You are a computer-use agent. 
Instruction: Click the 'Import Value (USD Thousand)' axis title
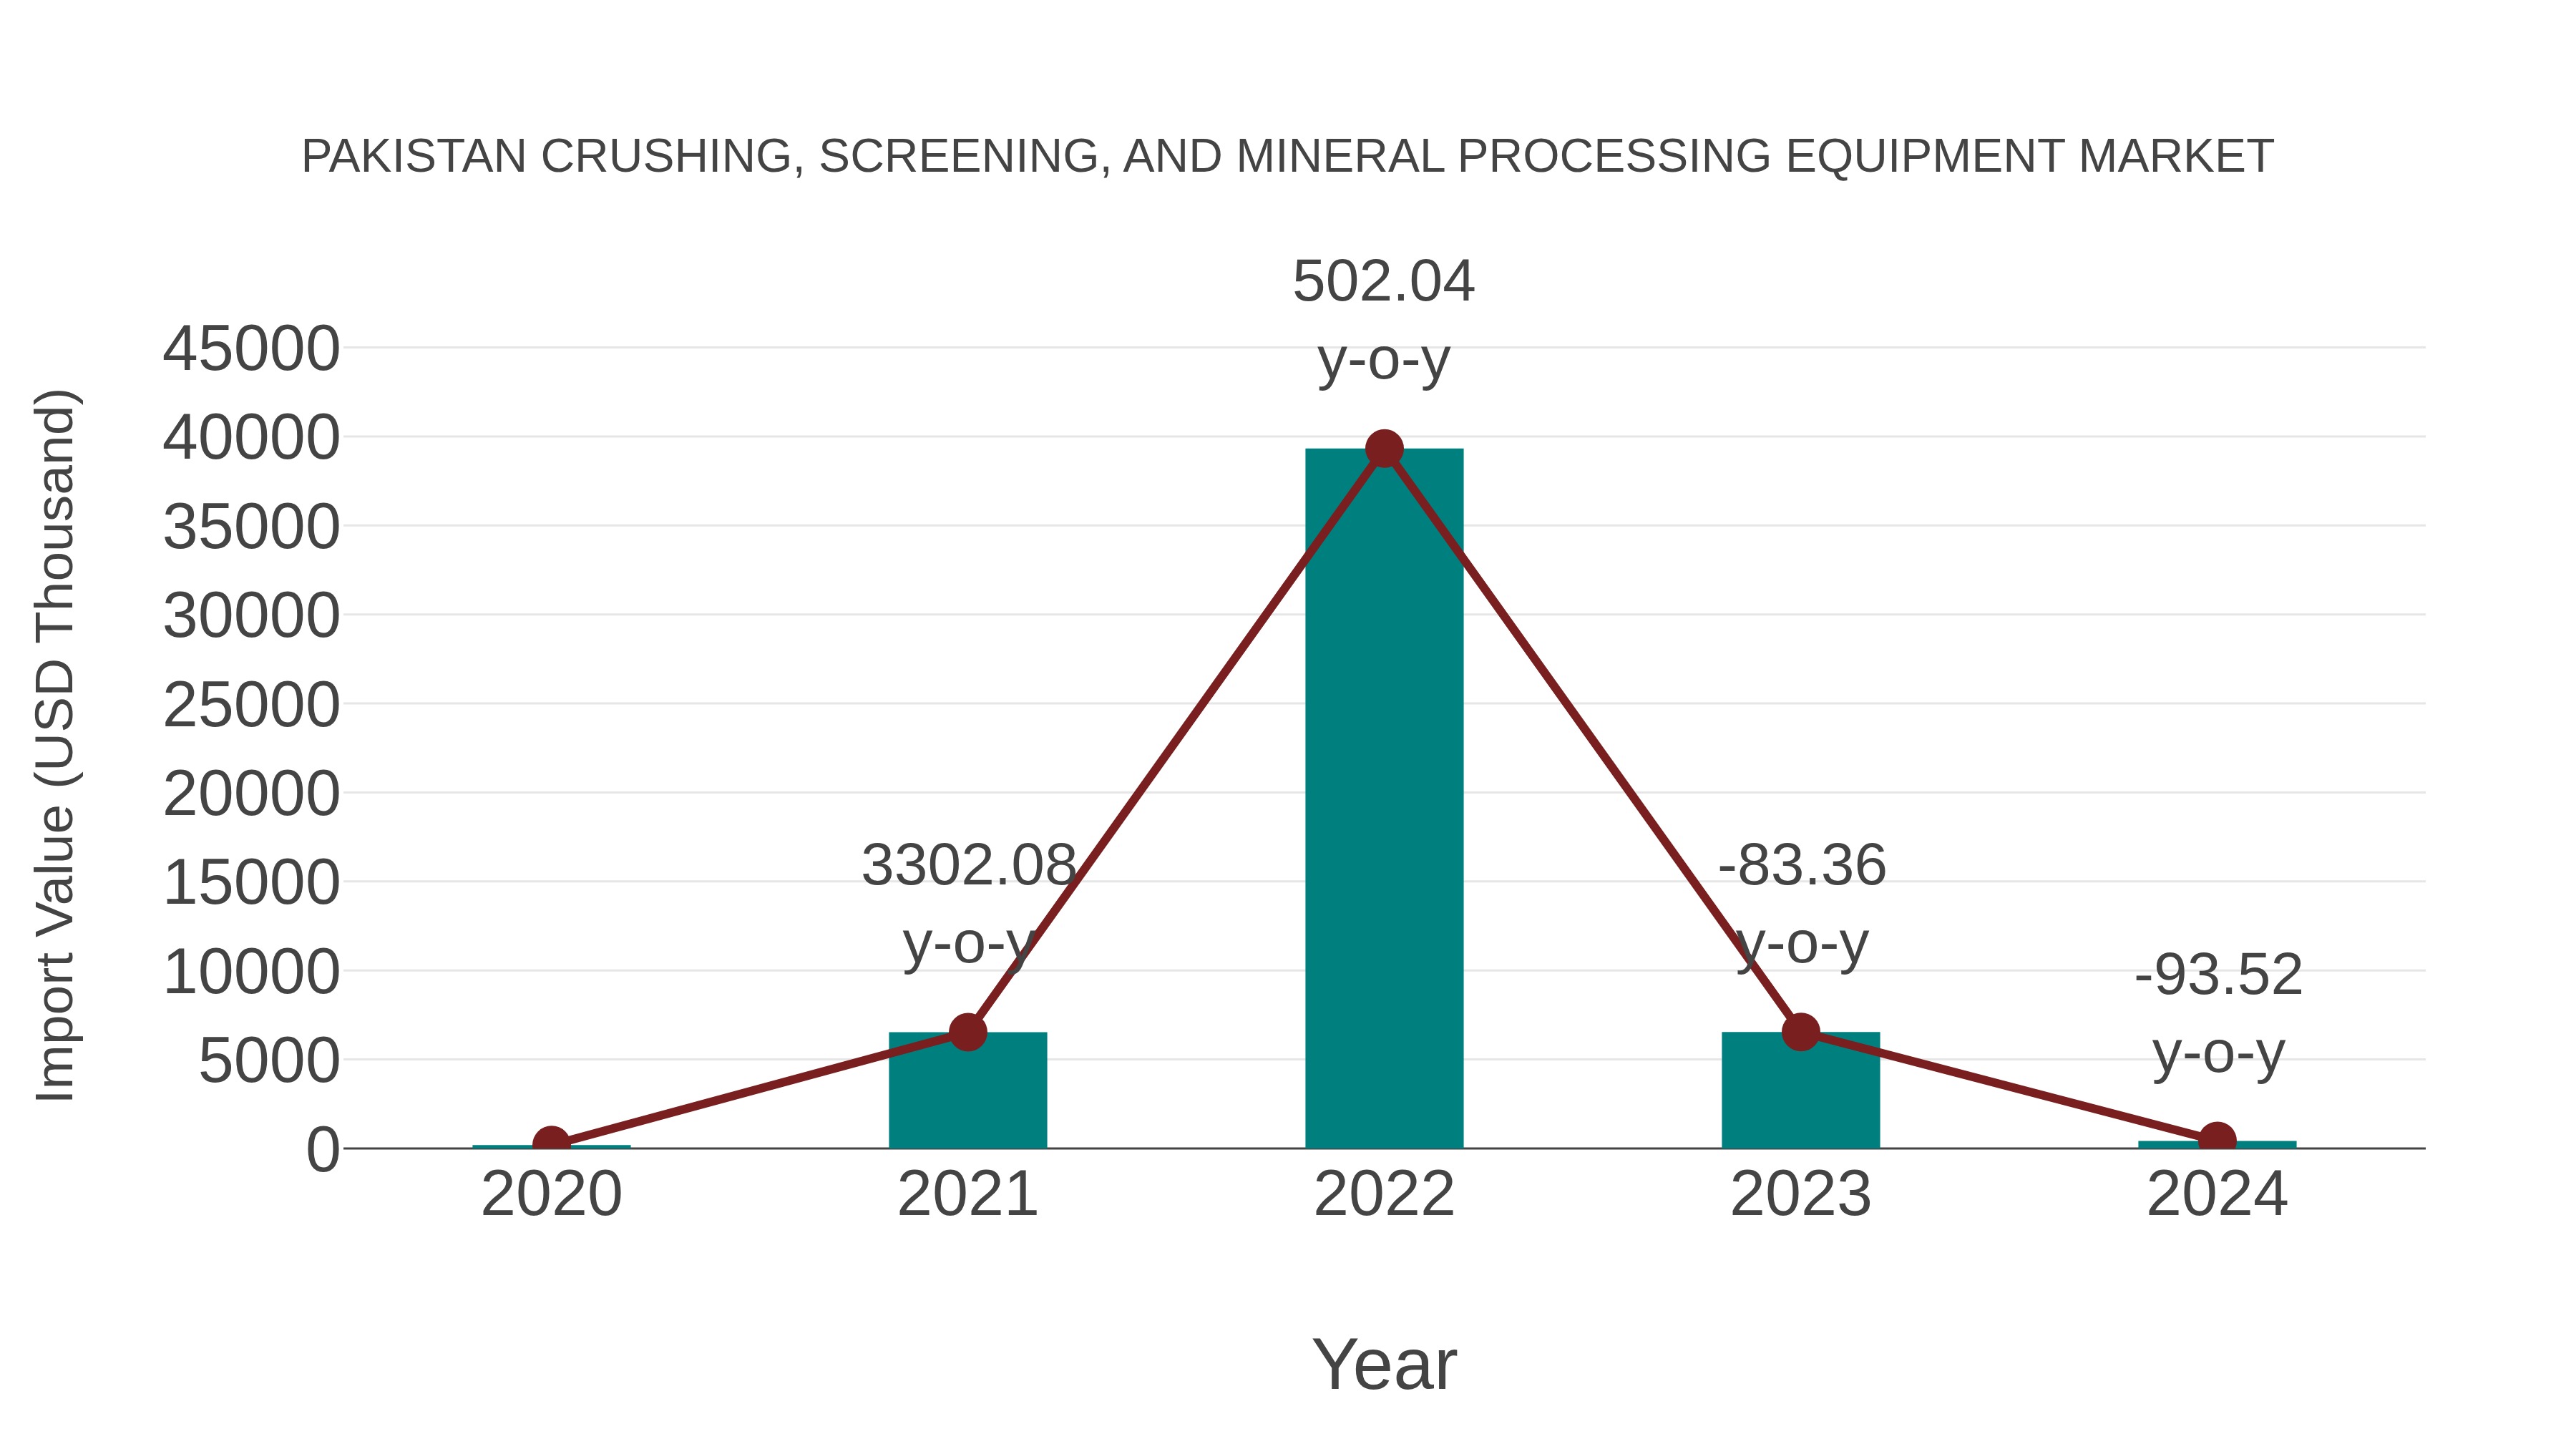coord(55,746)
